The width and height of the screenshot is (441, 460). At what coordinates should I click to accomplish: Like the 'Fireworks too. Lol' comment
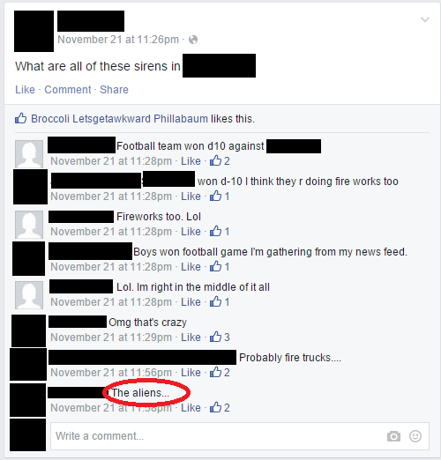(191, 232)
